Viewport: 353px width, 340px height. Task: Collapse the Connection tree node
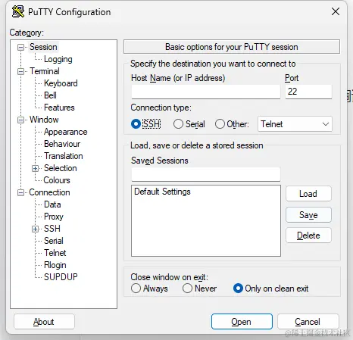tap(20, 192)
